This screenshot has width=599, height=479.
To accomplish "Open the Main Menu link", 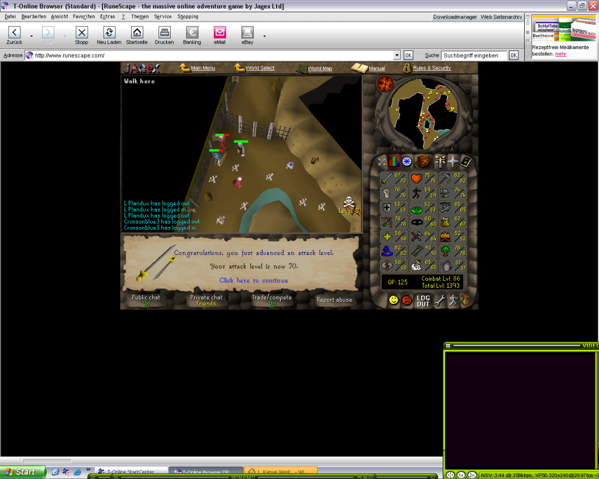I will (x=203, y=68).
